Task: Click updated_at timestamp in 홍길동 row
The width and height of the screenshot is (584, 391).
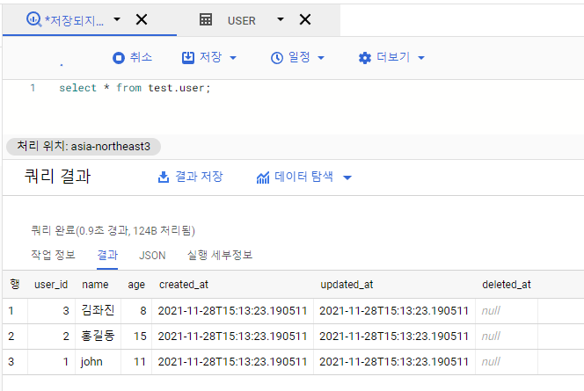Action: tap(394, 337)
